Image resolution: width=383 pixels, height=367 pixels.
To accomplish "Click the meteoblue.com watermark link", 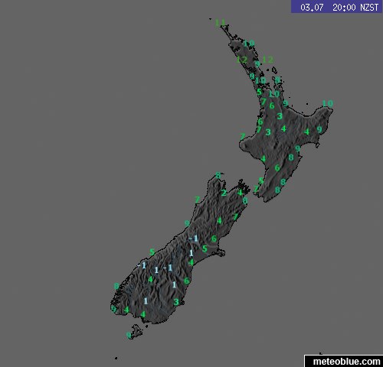I will [346, 362].
